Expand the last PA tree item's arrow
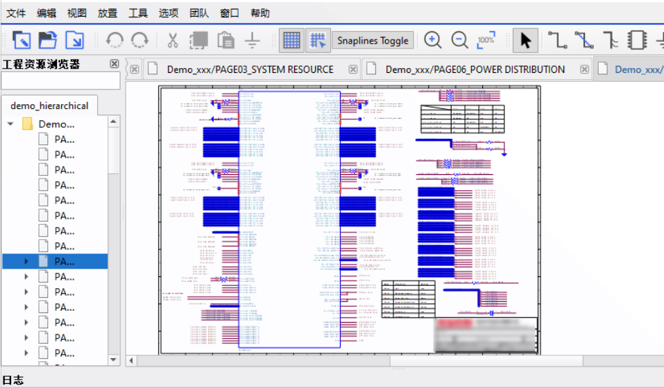Image resolution: width=664 pixels, height=388 pixels. pos(26,353)
